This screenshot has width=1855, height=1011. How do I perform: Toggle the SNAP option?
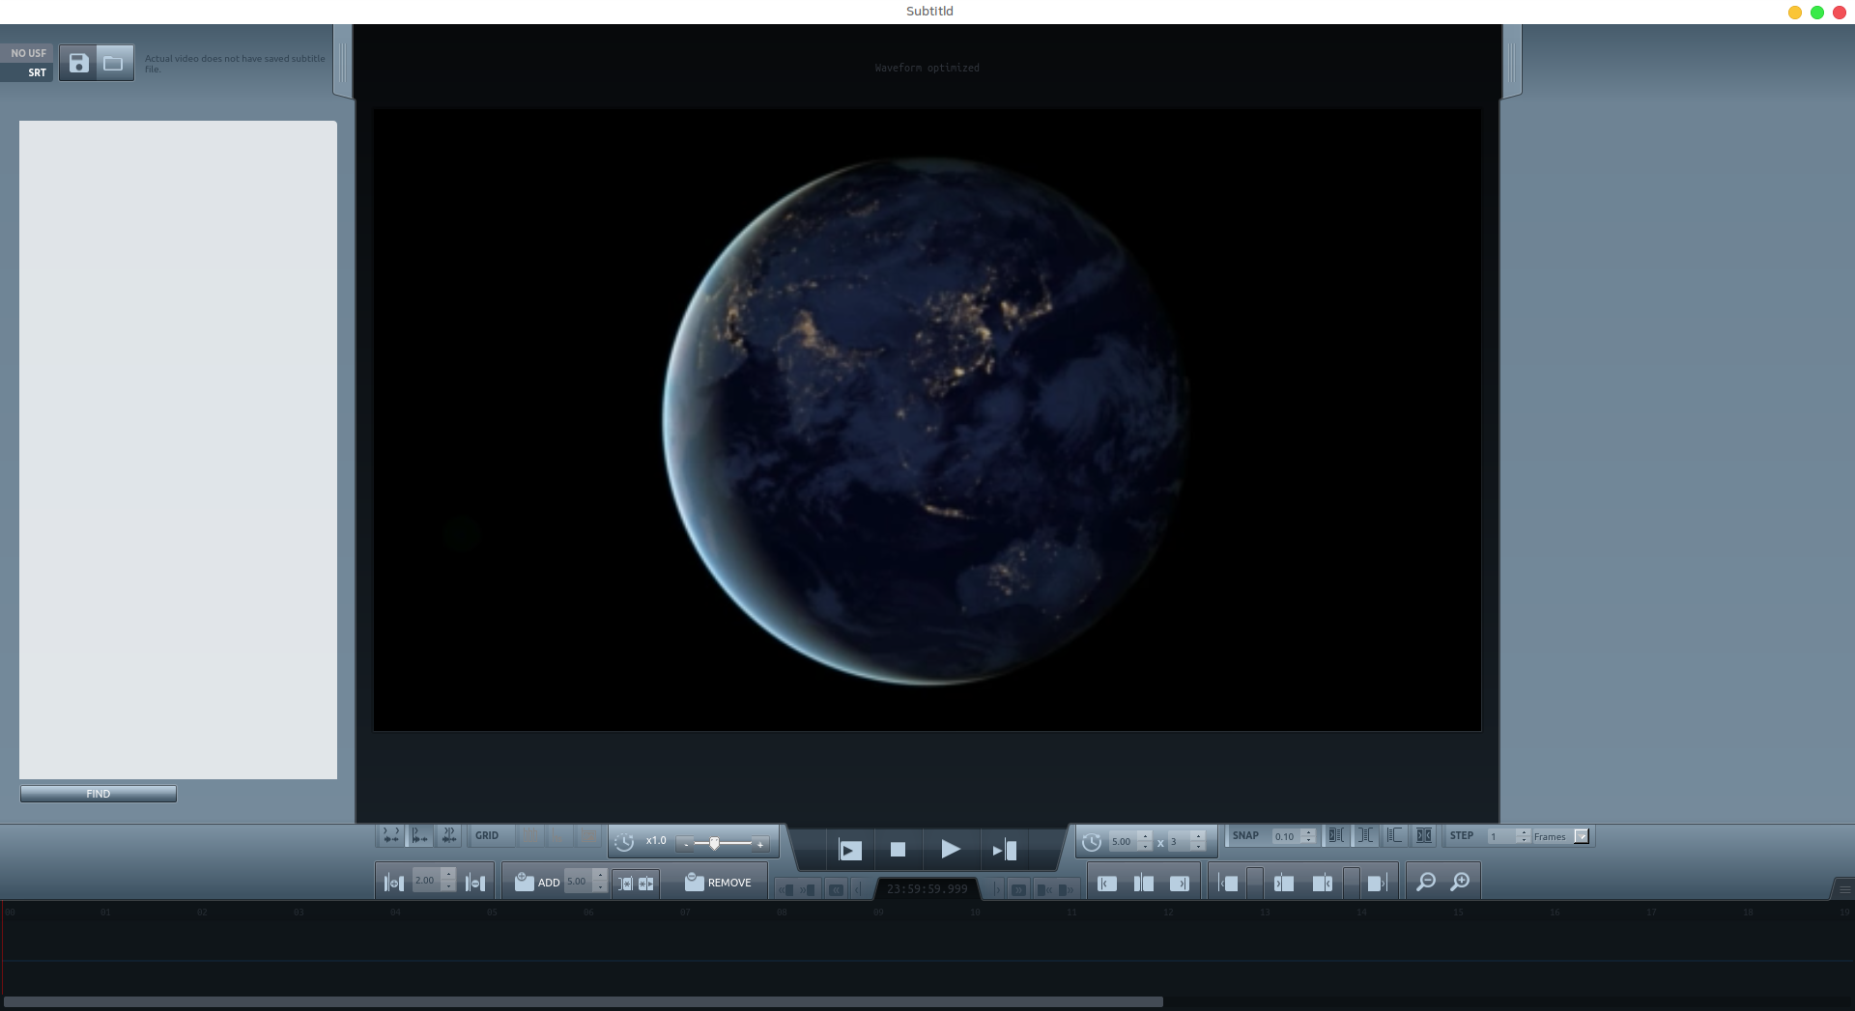[x=1245, y=836]
